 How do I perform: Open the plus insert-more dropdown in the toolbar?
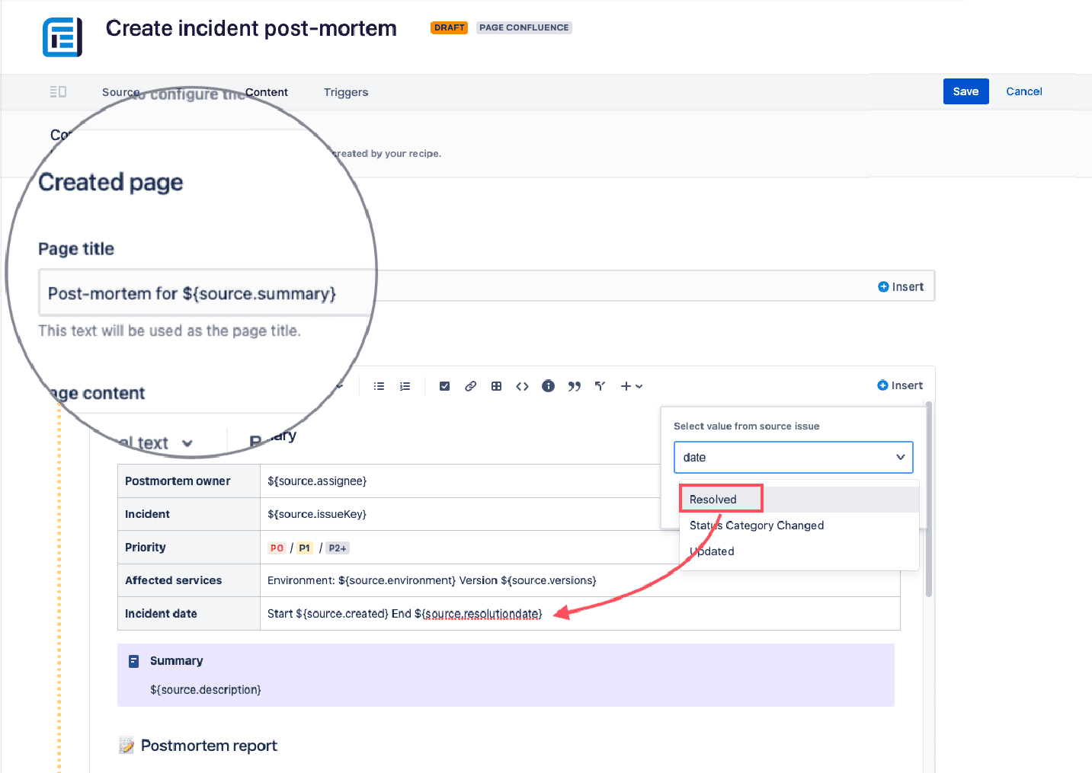[x=631, y=386]
